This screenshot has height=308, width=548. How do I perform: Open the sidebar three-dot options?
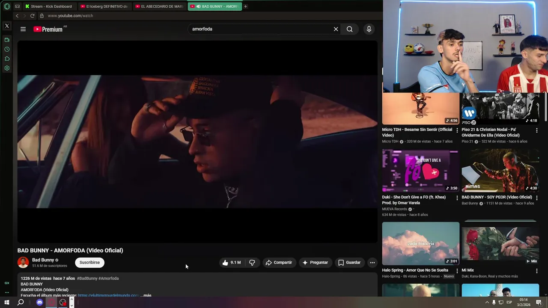click(7, 293)
